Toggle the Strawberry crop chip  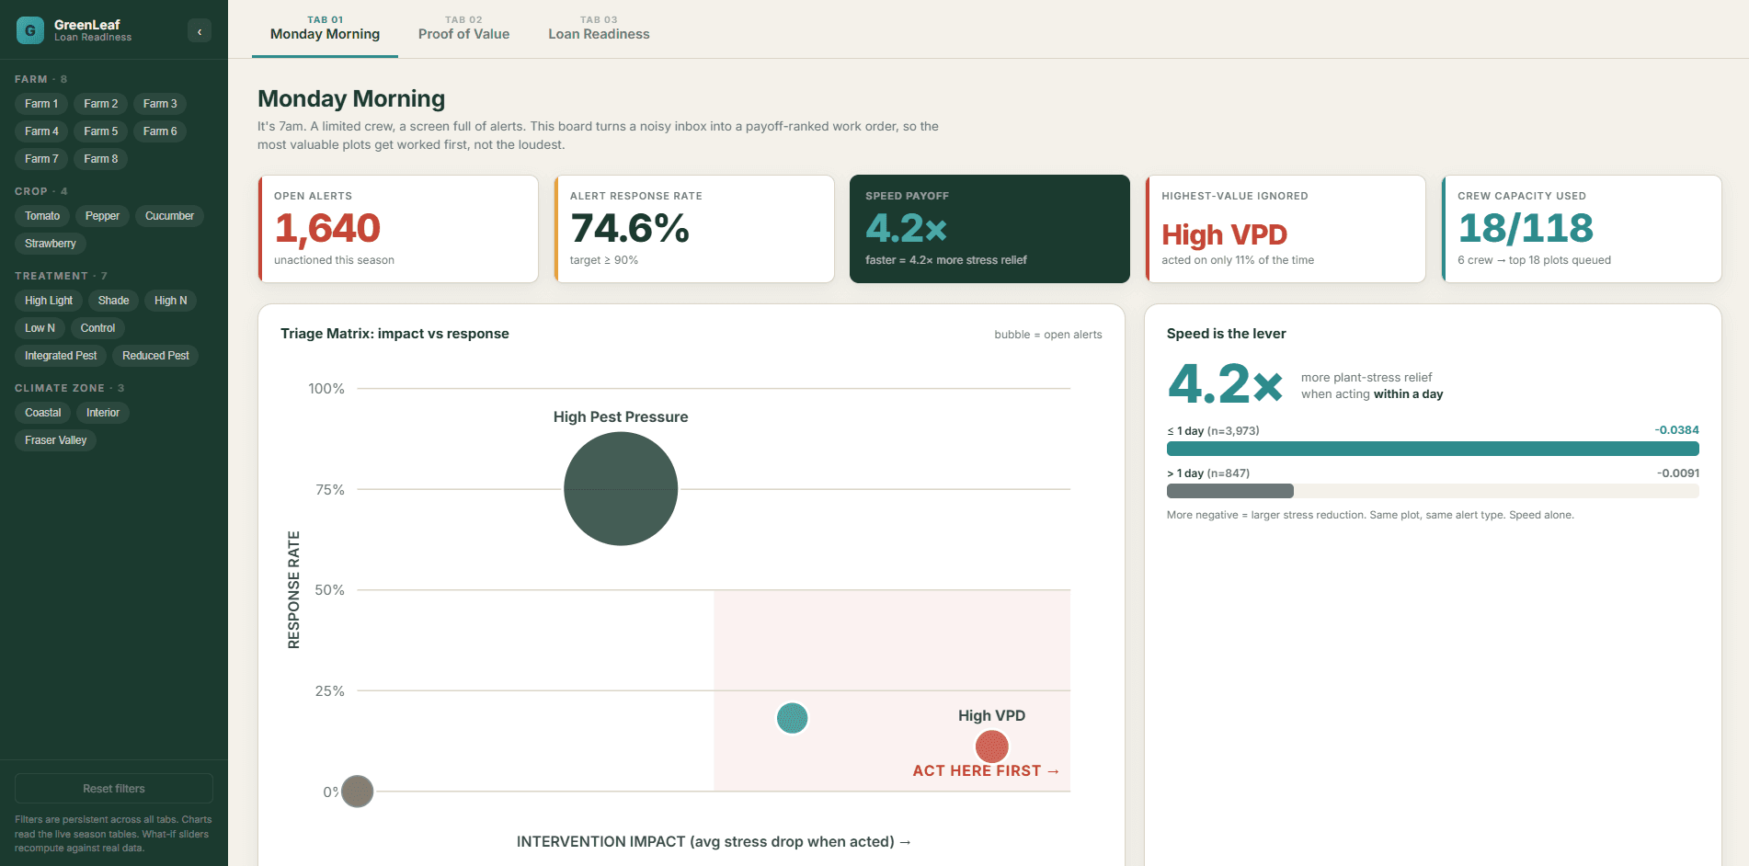point(51,244)
